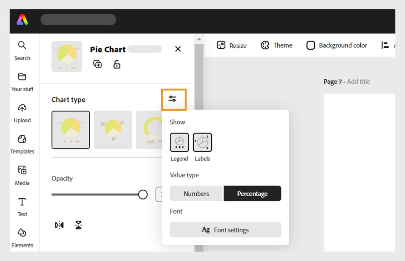This screenshot has height=261, width=405.
Task: Click the Adobe Express home logo
Action: (22, 20)
